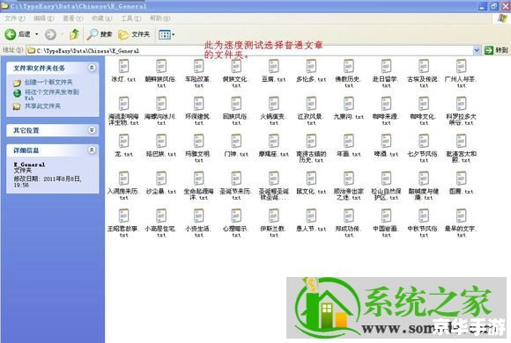
Task: Select the 海流影响海洋生物.txt file
Action: point(124,111)
